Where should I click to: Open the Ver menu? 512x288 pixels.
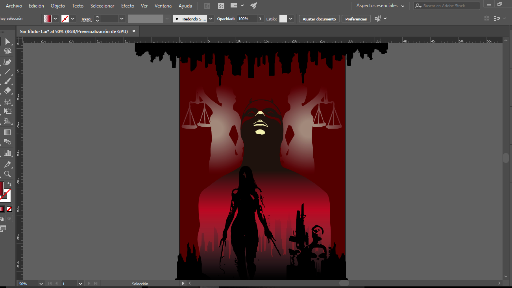(x=144, y=6)
